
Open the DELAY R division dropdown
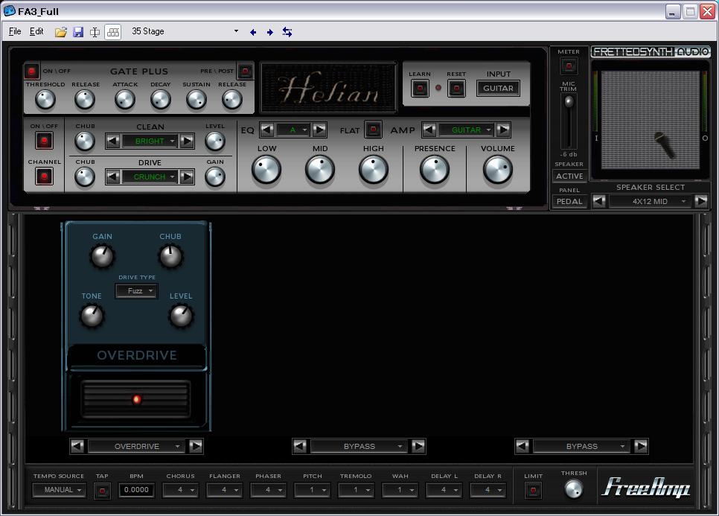pyautogui.click(x=488, y=490)
